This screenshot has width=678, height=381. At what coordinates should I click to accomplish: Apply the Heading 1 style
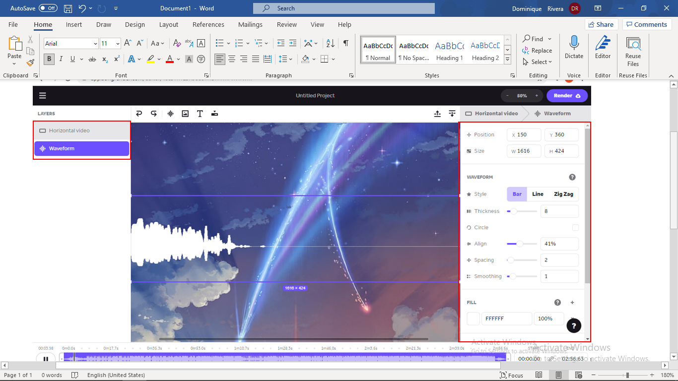point(450,50)
